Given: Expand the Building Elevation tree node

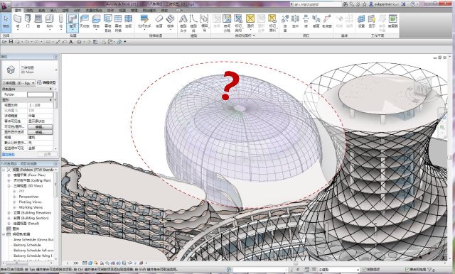Looking at the screenshot, I should (x=9, y=212).
